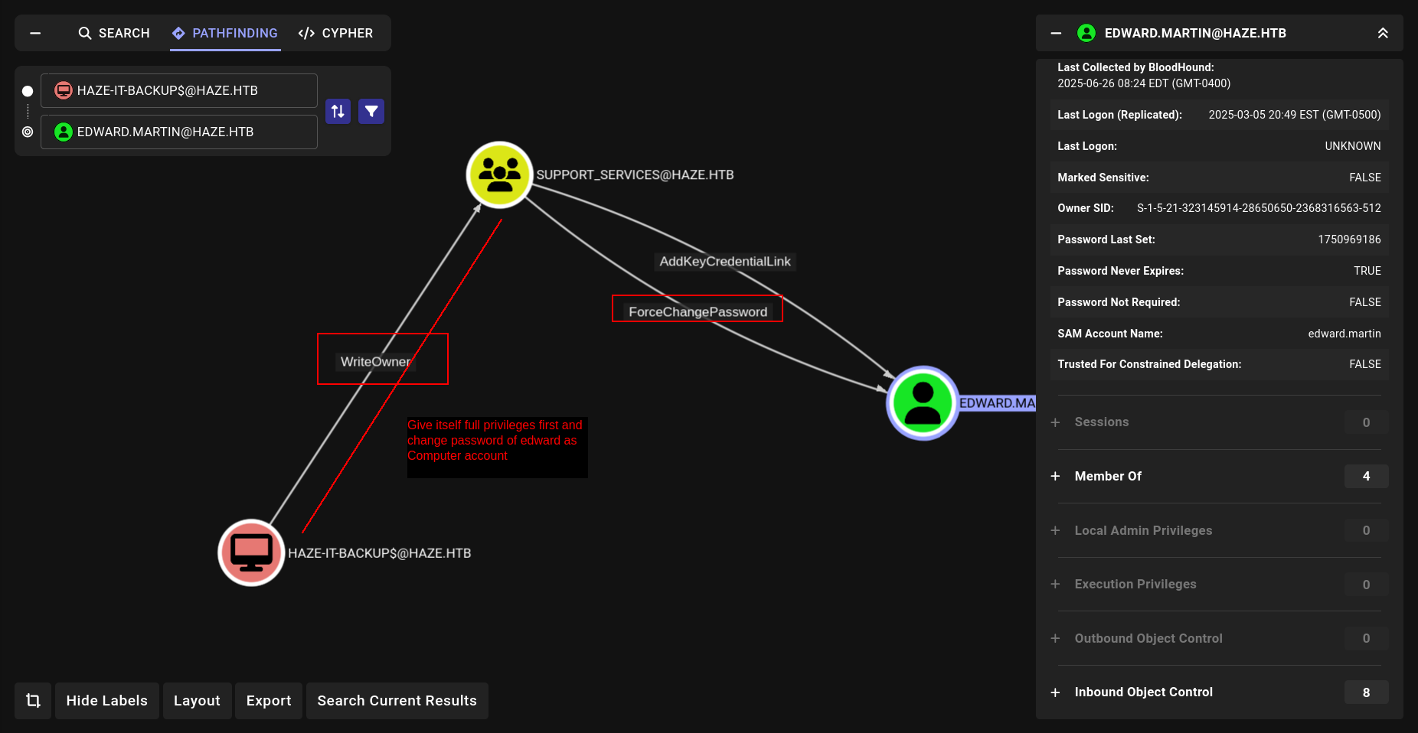Image resolution: width=1418 pixels, height=733 pixels.
Task: Open the Export menu
Action: click(x=269, y=700)
